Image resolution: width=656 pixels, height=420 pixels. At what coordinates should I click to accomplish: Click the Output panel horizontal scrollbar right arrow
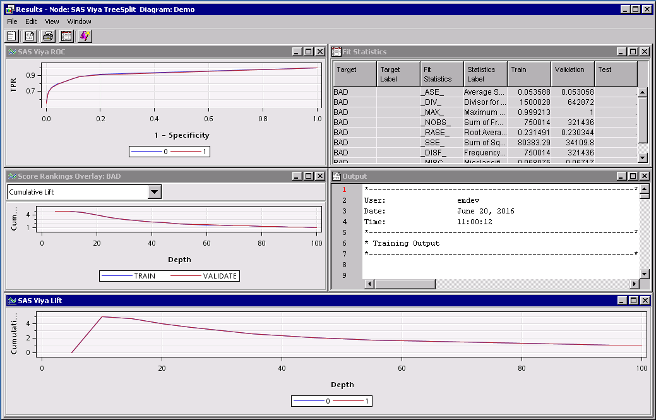(635, 284)
